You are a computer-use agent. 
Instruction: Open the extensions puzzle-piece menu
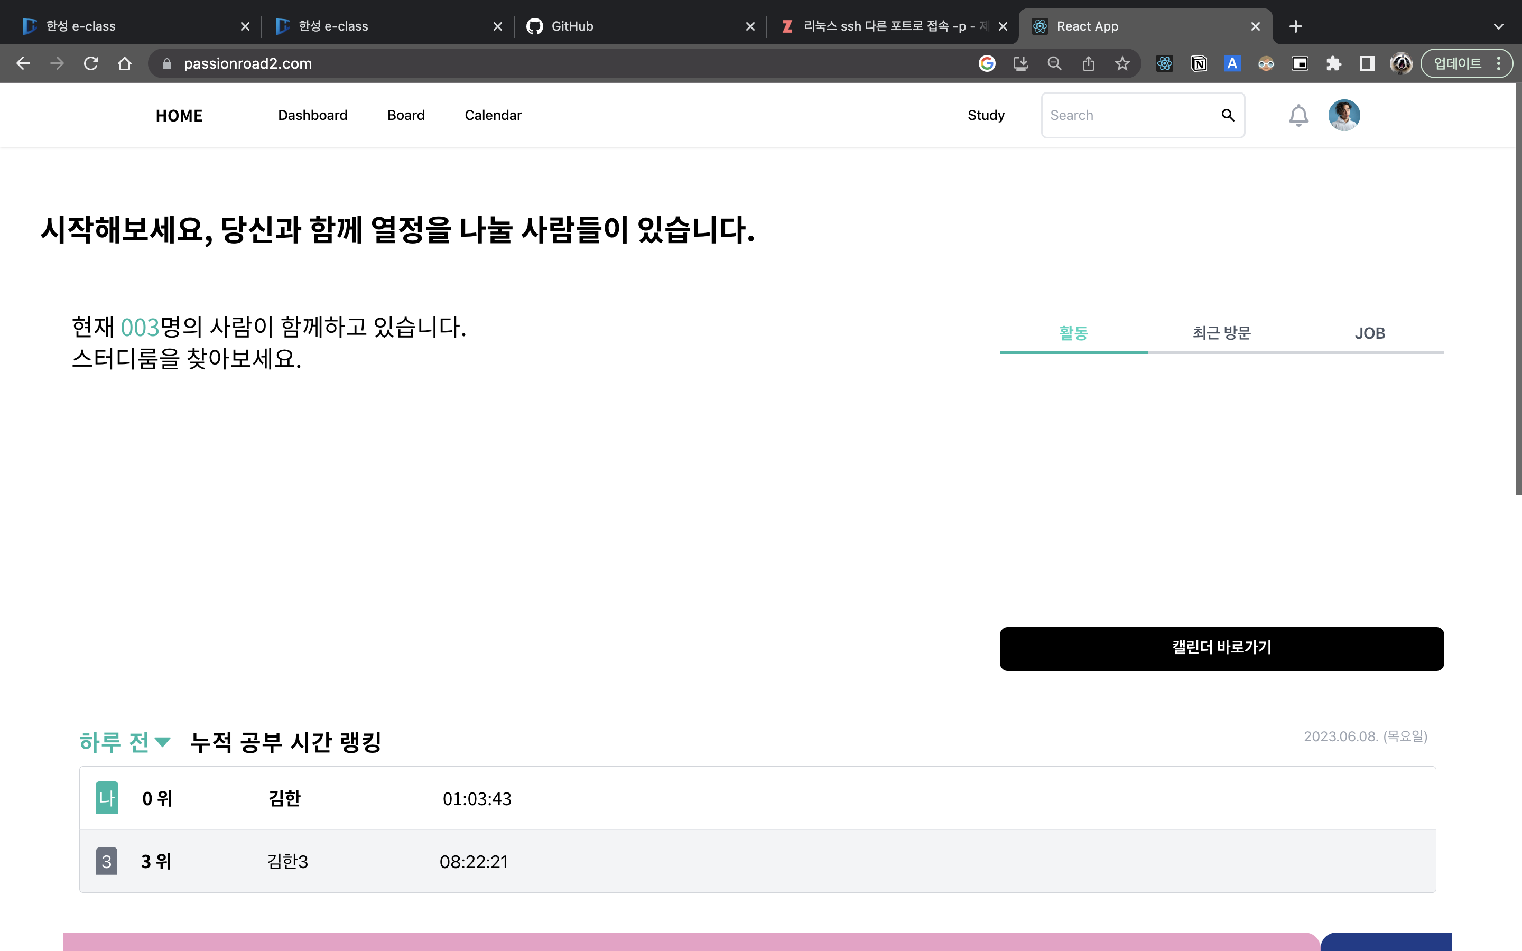[1333, 63]
